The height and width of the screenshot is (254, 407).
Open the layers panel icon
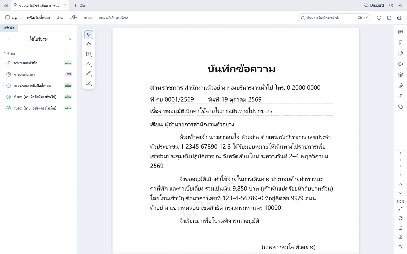(x=400, y=75)
